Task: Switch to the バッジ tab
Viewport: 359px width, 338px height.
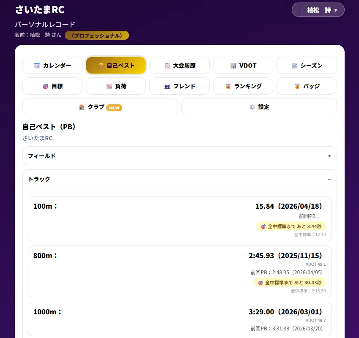Action: coord(307,86)
